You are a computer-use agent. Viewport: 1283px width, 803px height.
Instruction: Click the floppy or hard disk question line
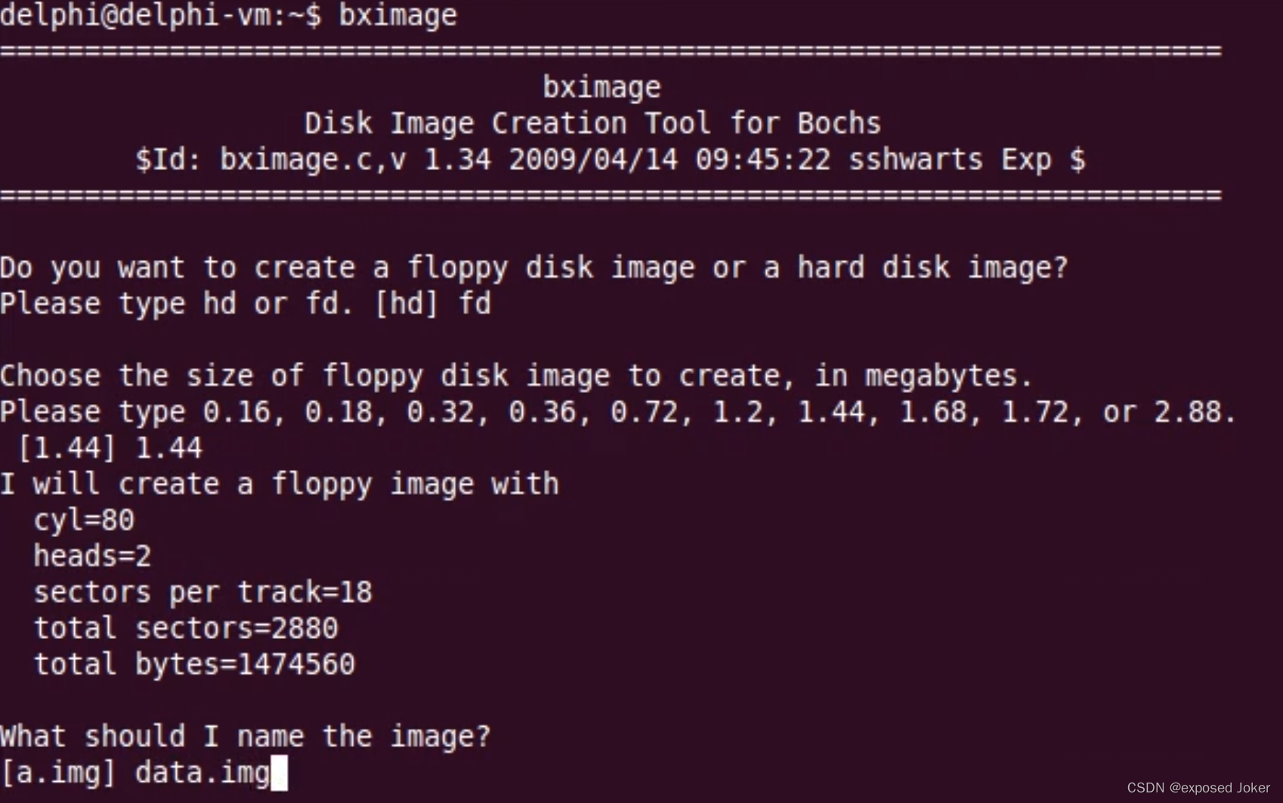coord(533,268)
